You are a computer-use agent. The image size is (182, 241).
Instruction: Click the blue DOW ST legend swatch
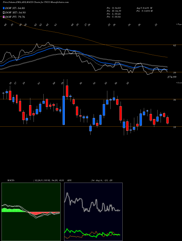coord(4,8)
